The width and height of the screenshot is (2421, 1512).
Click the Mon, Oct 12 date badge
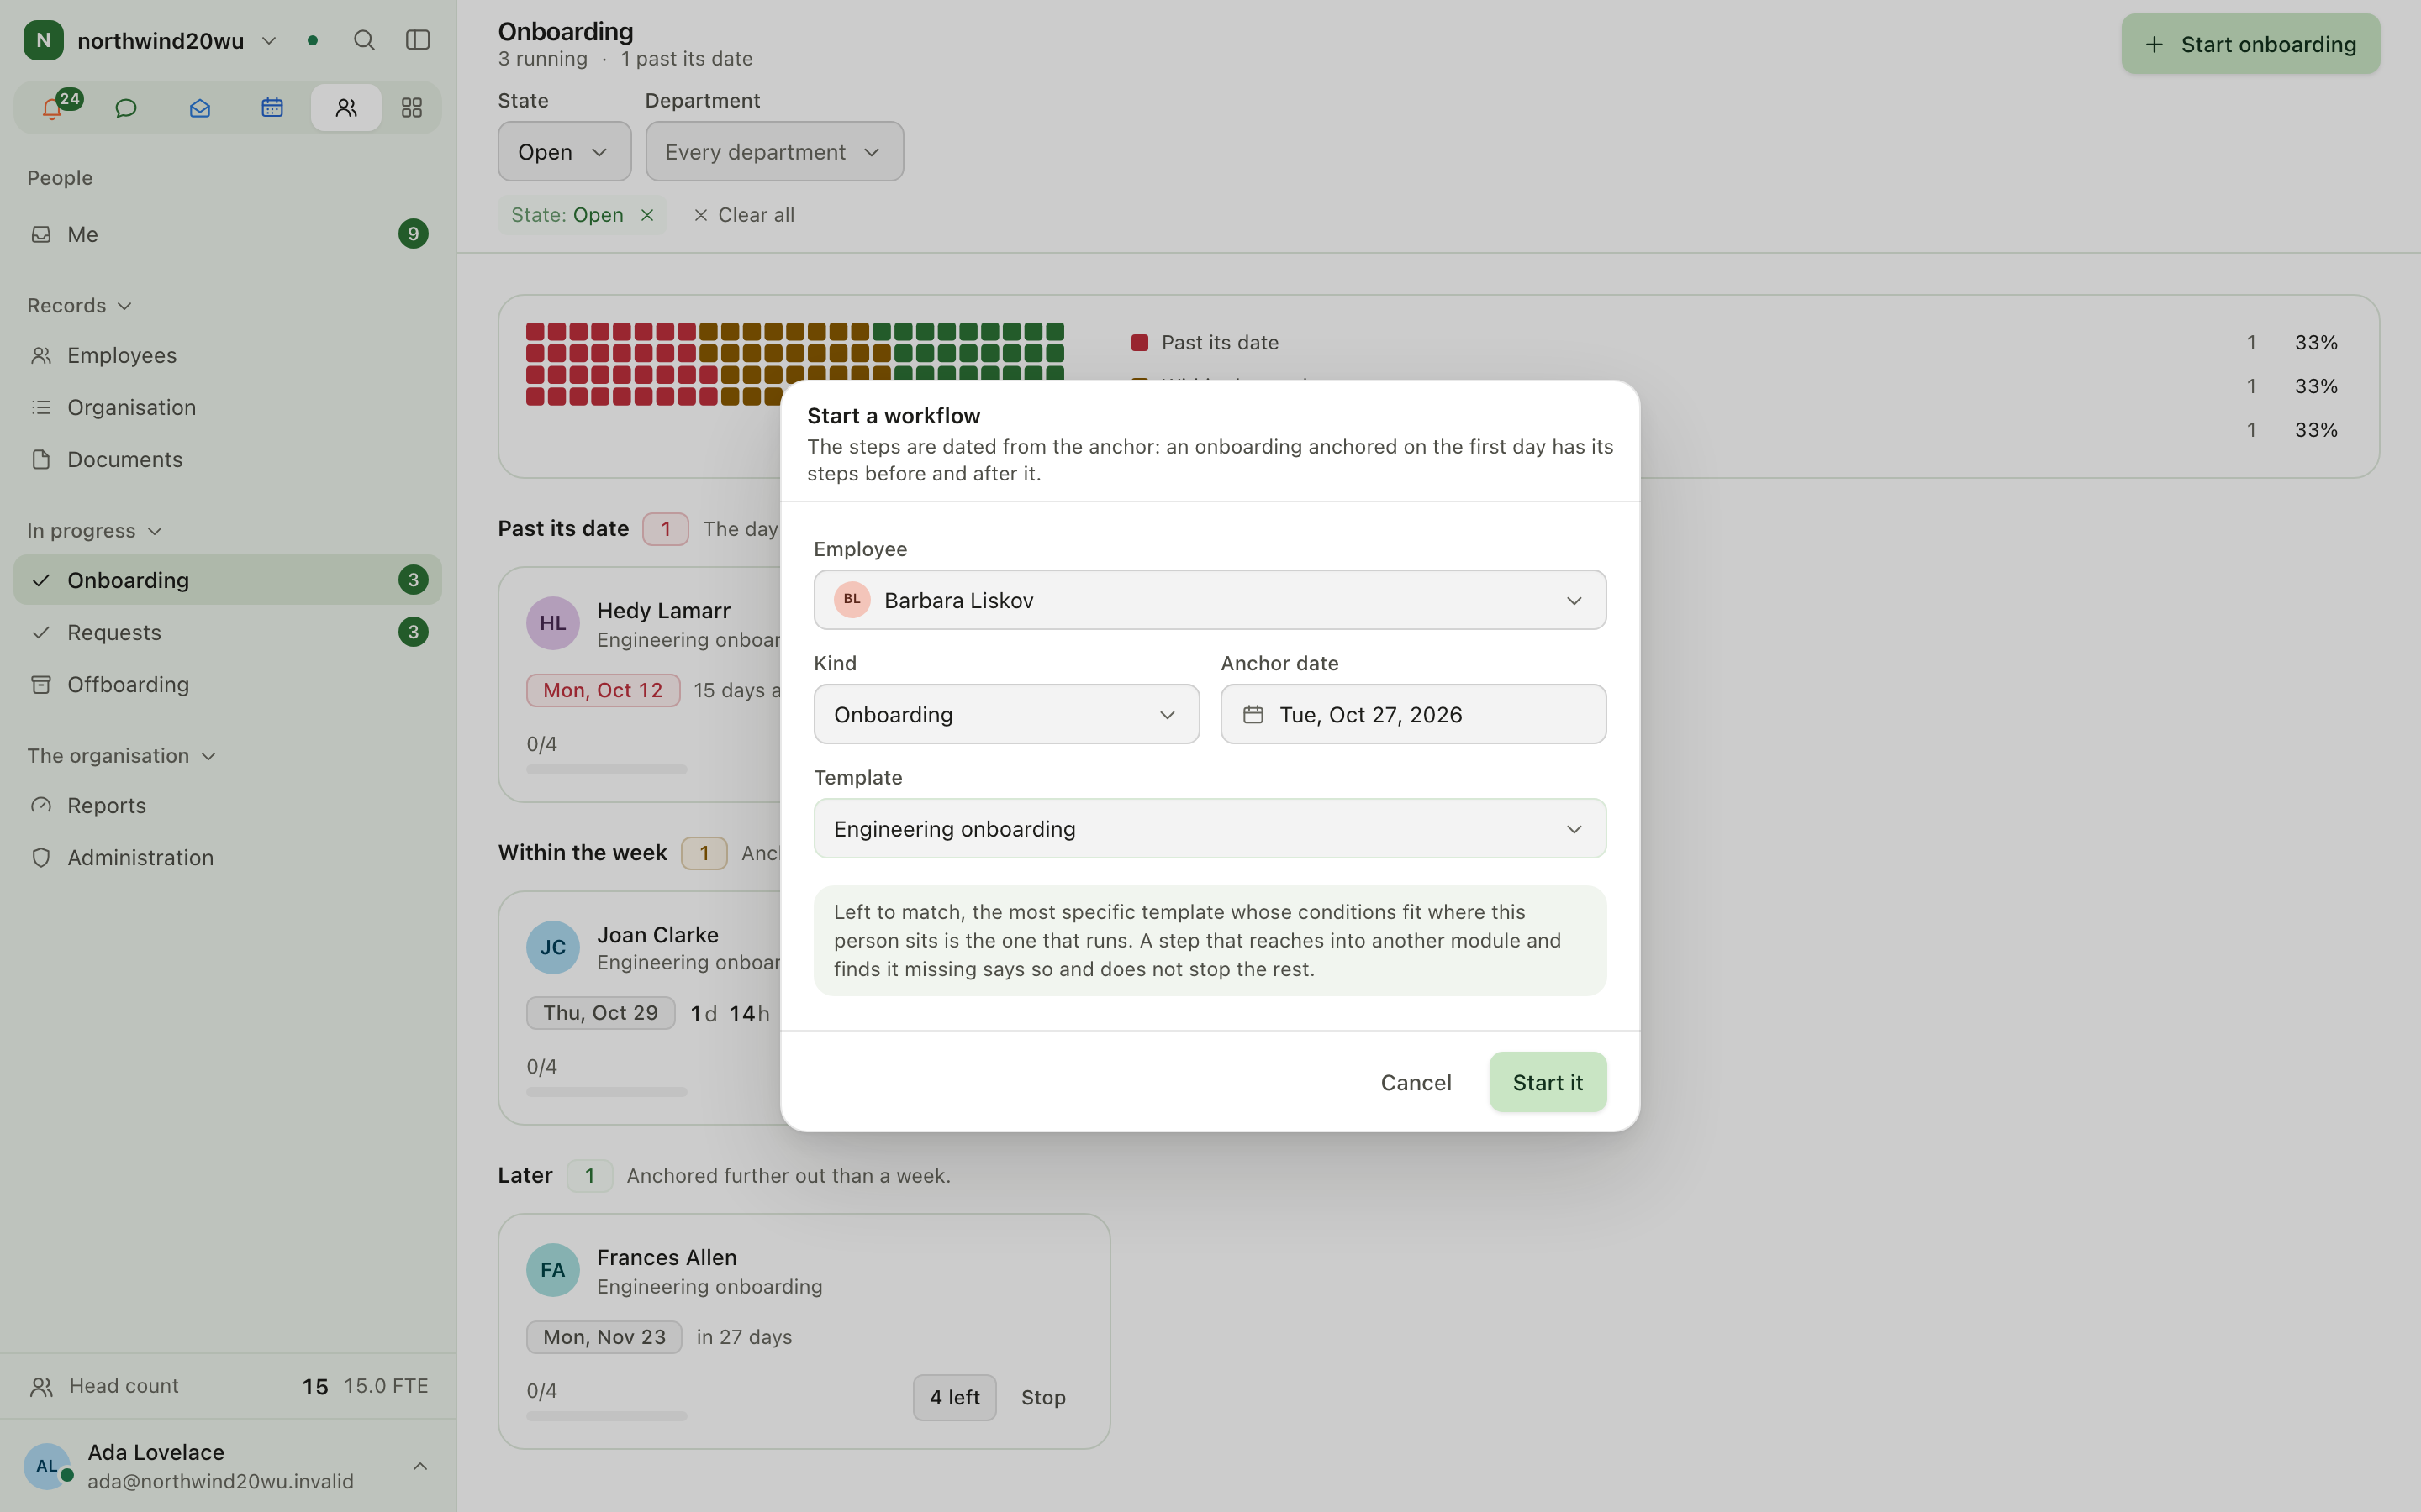pyautogui.click(x=604, y=690)
